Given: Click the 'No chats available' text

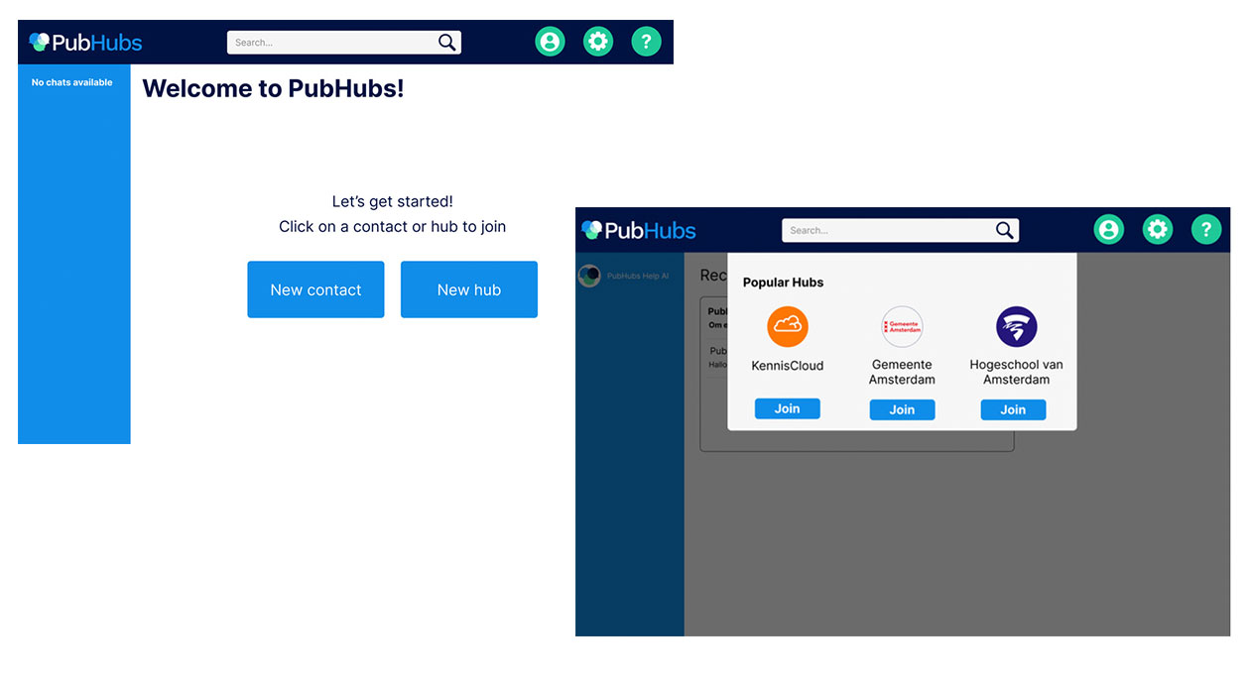Looking at the screenshot, I should click(72, 82).
